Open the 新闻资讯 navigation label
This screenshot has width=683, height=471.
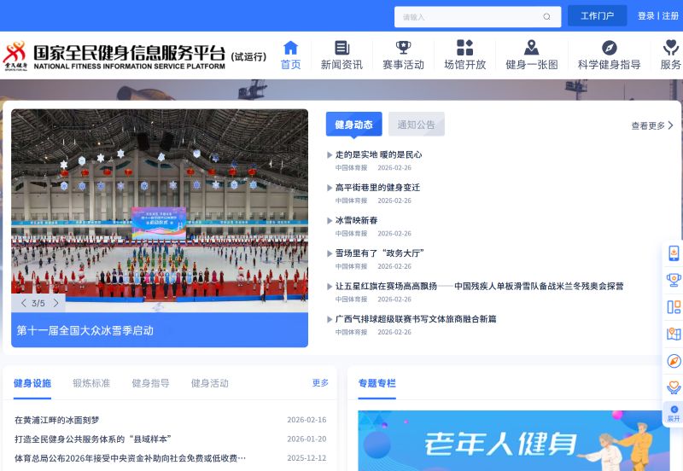point(342,65)
